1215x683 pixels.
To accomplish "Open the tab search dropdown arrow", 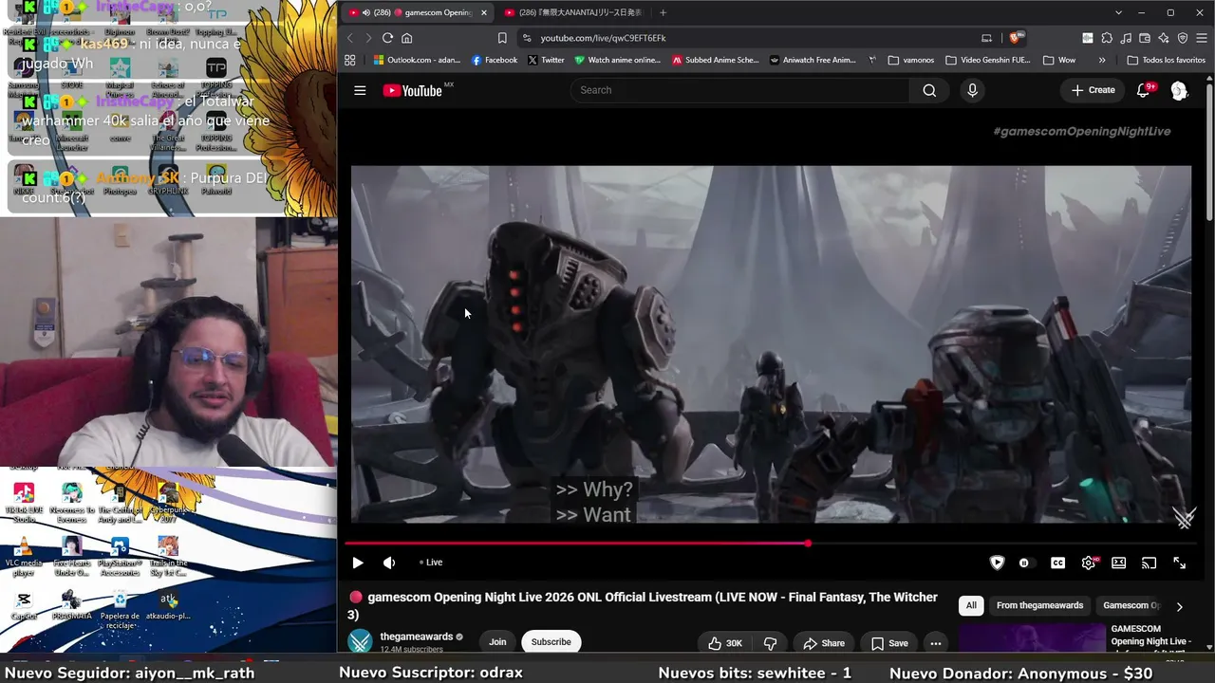I will pos(1118,12).
